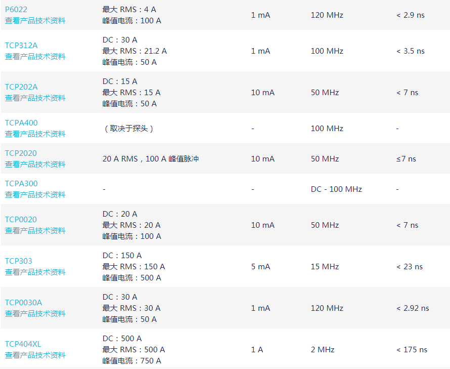Image resolution: width=450 pixels, height=369 pixels.
Task: Click "50 MHz" in the TCP0020 row
Action: [325, 225]
